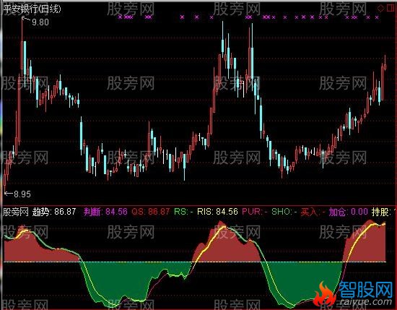Click the 持股 indicator label
The width and height of the screenshot is (397, 310).
pyautogui.click(x=382, y=212)
